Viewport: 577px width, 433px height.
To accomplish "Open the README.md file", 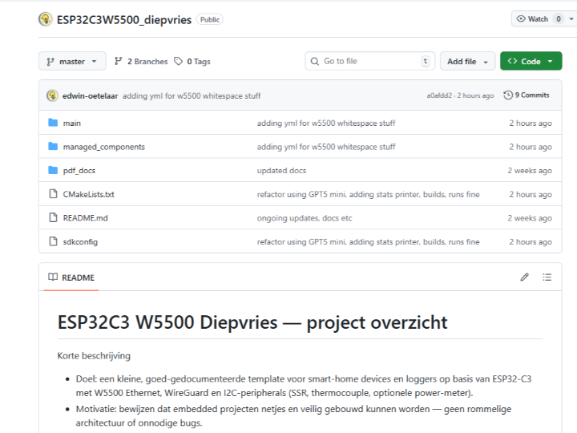I will [85, 218].
